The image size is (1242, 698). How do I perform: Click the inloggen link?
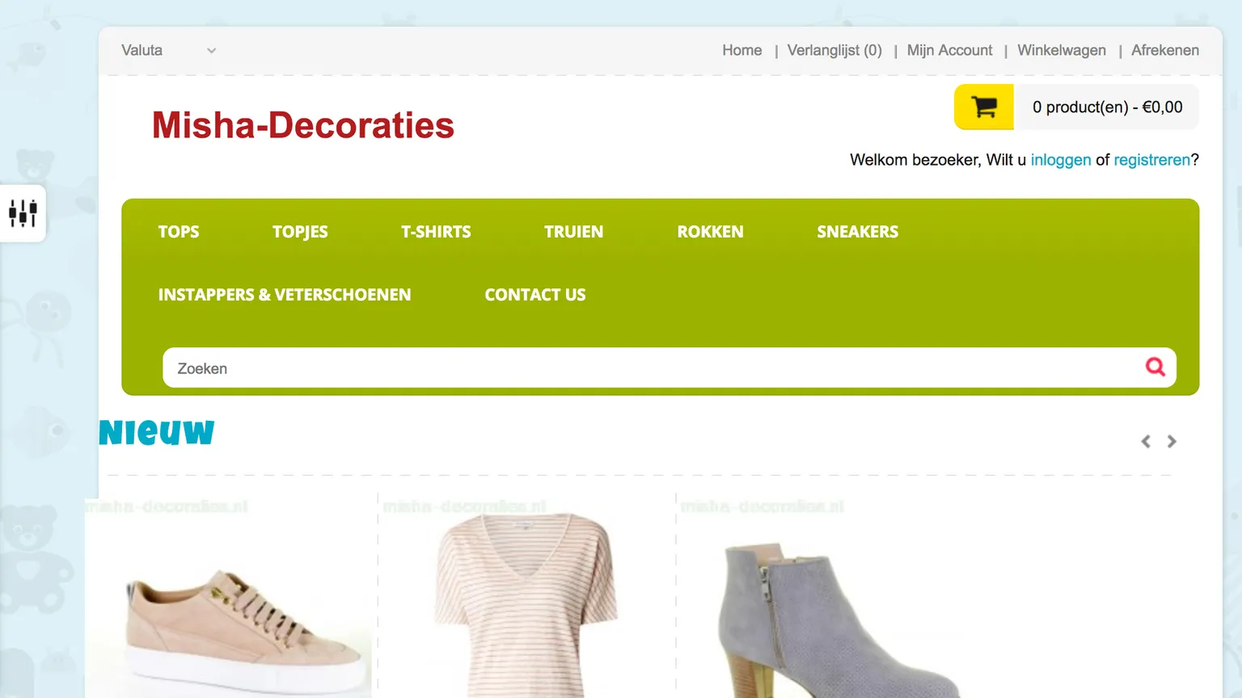tap(1060, 160)
